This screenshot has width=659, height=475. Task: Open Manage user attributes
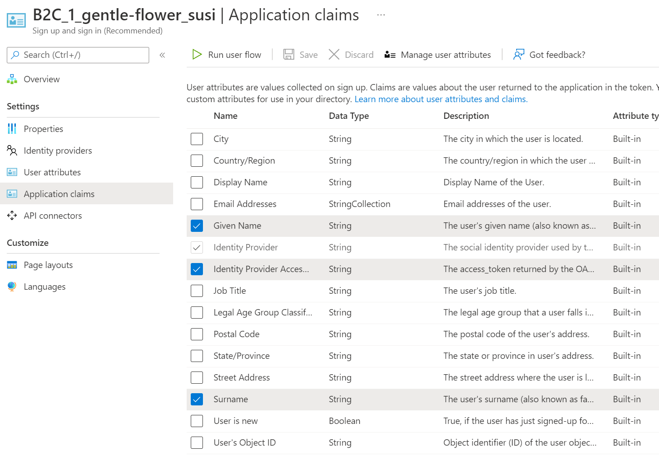click(445, 54)
